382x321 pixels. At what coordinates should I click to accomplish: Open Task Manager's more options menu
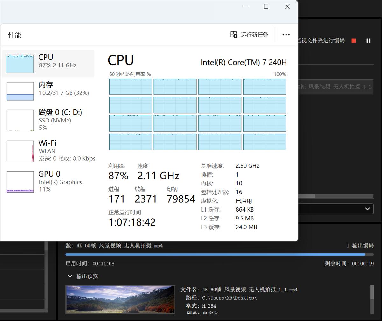pos(286,35)
